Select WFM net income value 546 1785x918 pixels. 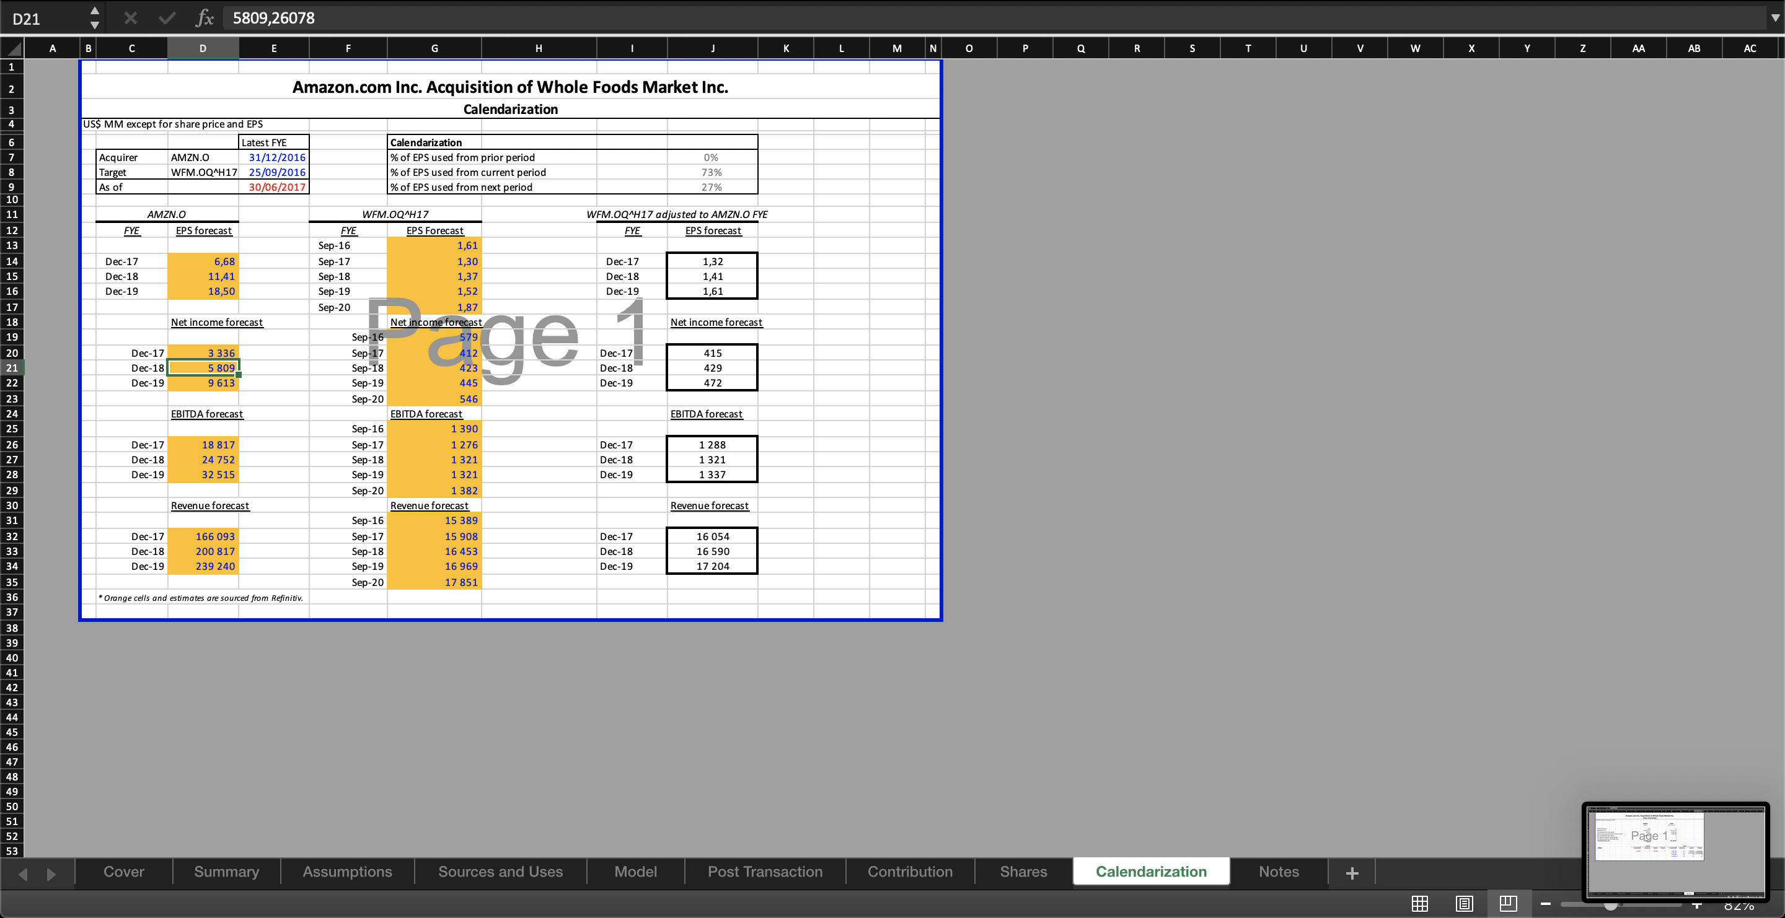[434, 399]
